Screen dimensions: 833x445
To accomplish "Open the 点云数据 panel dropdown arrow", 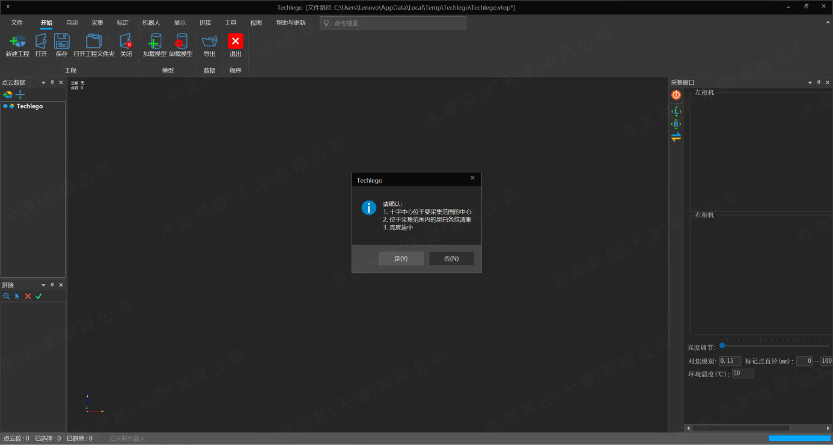I will coord(43,83).
